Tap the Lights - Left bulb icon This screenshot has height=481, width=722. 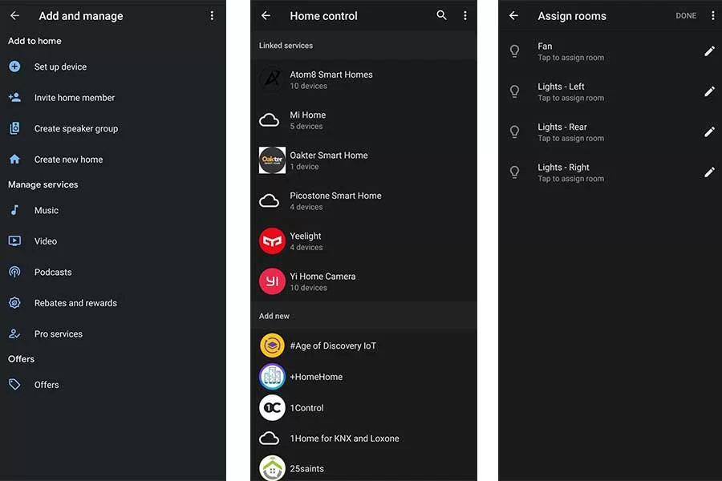515,91
